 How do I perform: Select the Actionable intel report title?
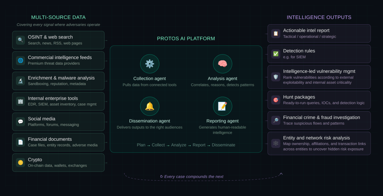306,31
